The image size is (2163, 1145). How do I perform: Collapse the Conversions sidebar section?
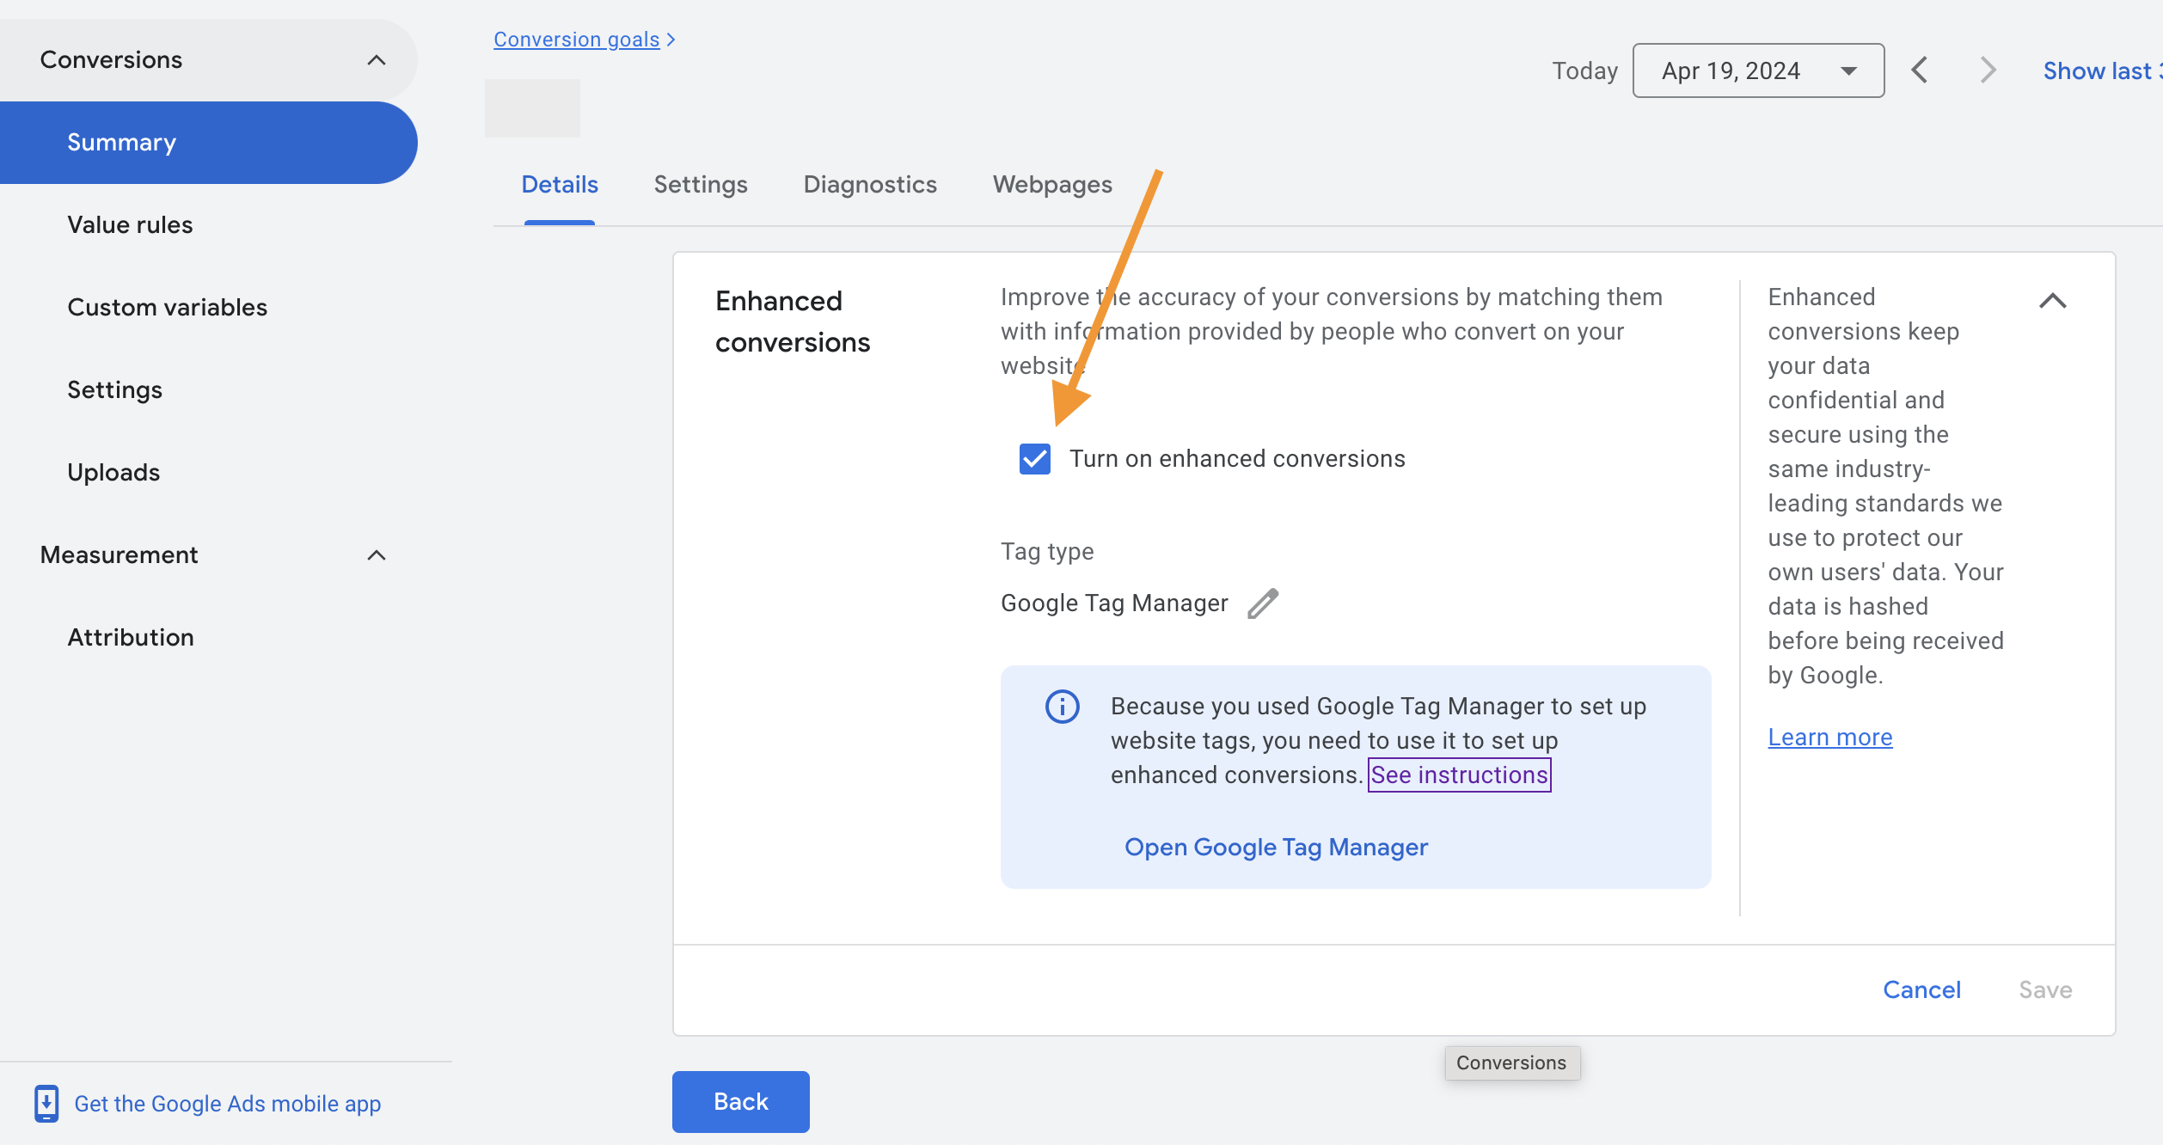376,60
